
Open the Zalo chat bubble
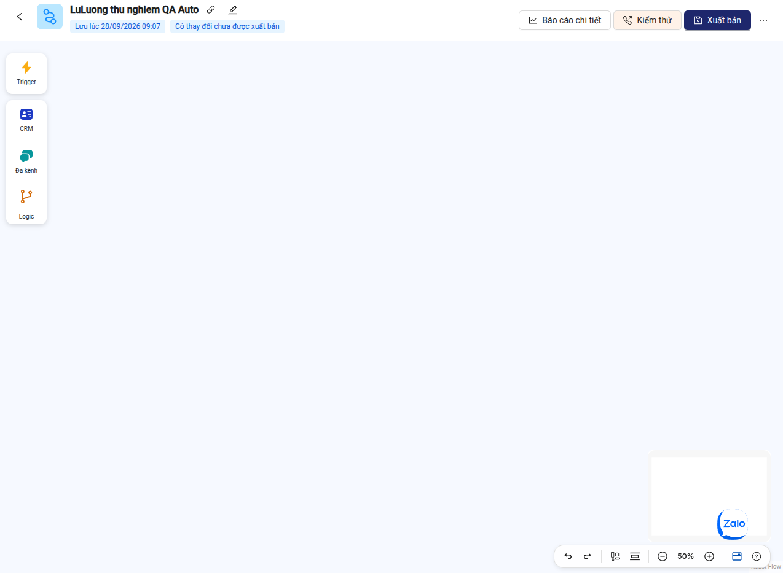(x=733, y=524)
